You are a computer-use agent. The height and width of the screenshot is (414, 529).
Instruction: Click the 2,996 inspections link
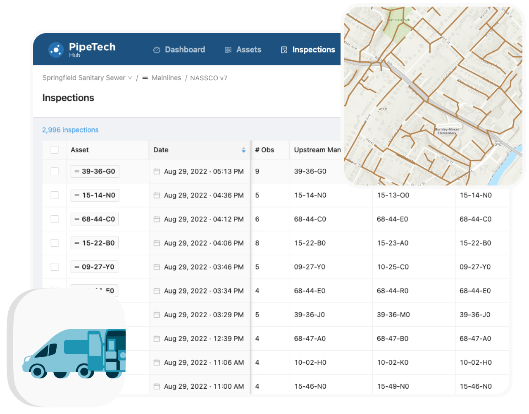(70, 130)
